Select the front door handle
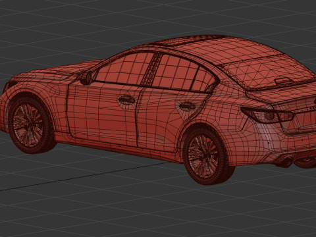This screenshot has height=237, width=316. pos(126,100)
